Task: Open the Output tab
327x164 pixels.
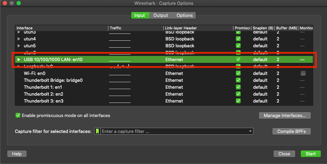Action: pos(160,16)
